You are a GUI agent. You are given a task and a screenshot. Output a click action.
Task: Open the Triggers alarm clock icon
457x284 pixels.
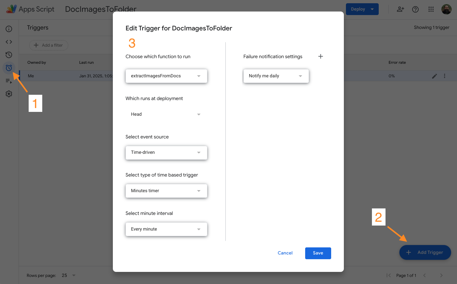(9, 68)
